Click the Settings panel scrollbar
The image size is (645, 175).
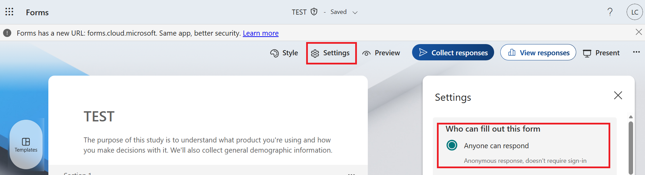[x=631, y=148]
